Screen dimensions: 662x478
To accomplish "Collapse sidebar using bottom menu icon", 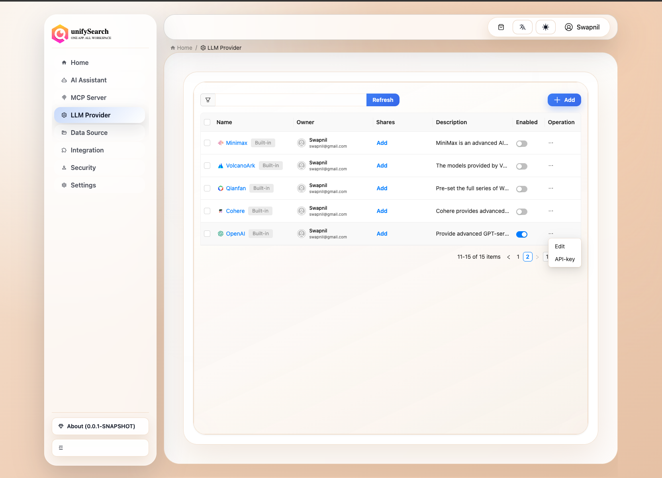I will [x=61, y=448].
